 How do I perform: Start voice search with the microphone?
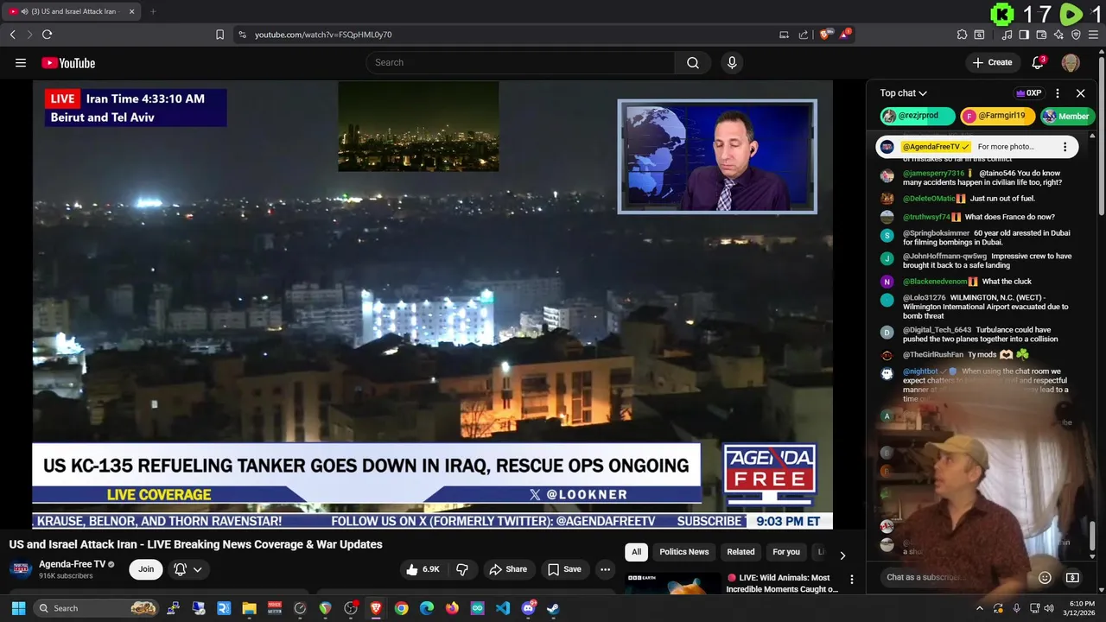pyautogui.click(x=732, y=62)
